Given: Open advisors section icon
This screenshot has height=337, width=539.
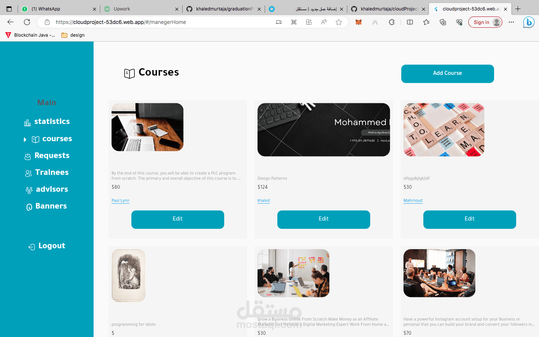Looking at the screenshot, I should pyautogui.click(x=29, y=190).
